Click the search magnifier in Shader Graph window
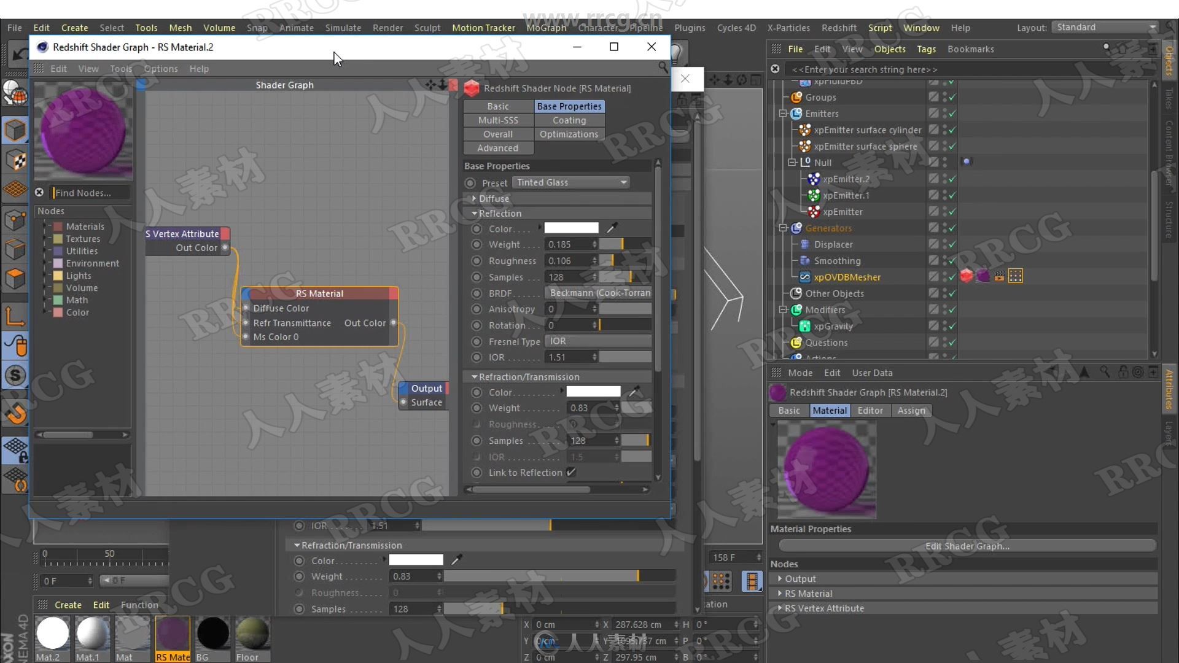This screenshot has width=1179, height=663. pos(663,67)
